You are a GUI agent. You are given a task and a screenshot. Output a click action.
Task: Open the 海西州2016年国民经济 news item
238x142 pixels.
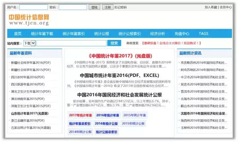tap(204, 121)
